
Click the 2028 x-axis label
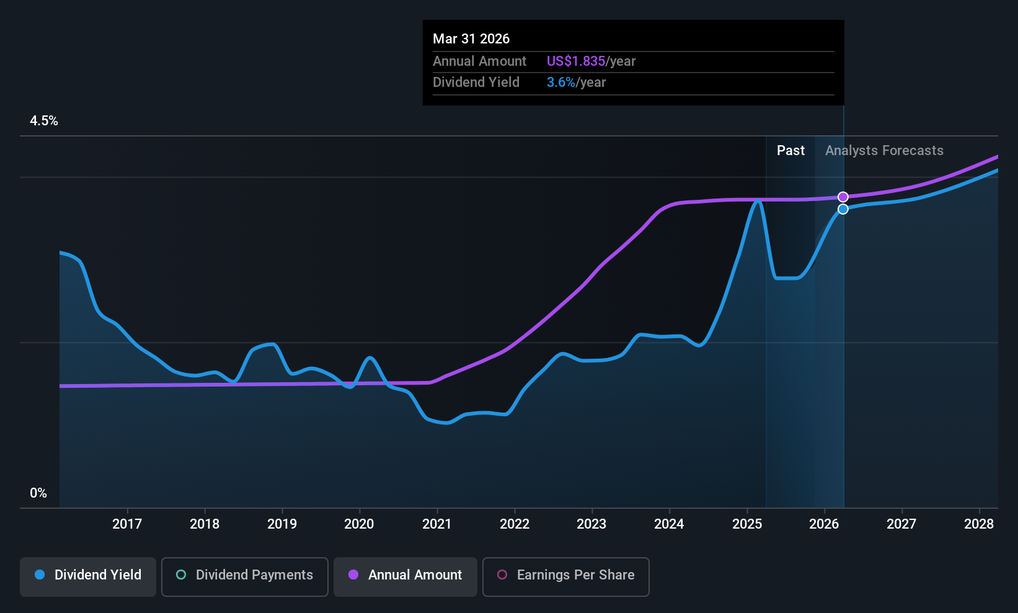coord(979,524)
